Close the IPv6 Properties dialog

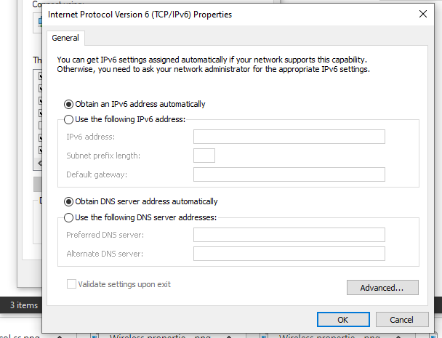coord(423,14)
